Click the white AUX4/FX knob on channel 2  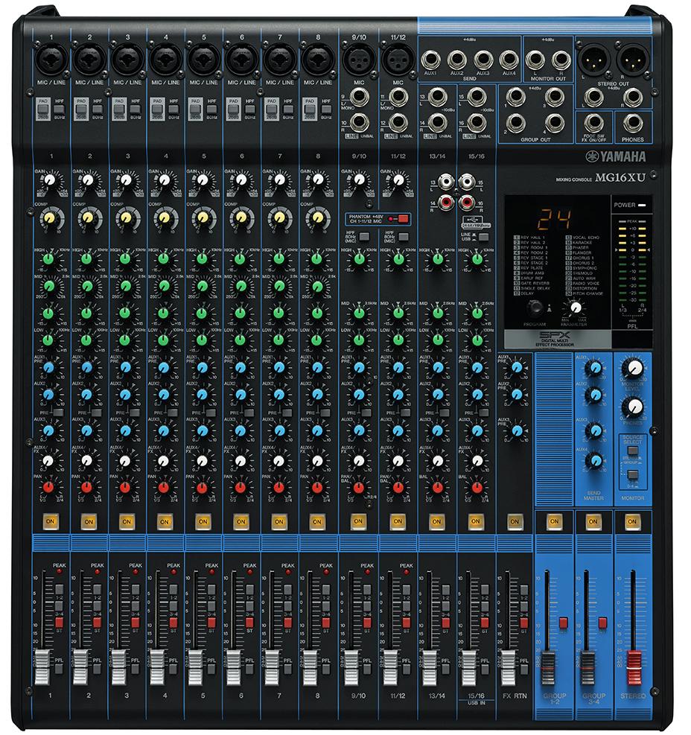point(87,461)
